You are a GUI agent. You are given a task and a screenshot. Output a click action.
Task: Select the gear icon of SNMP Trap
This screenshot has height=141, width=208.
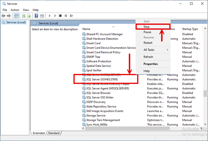click(x=84, y=57)
